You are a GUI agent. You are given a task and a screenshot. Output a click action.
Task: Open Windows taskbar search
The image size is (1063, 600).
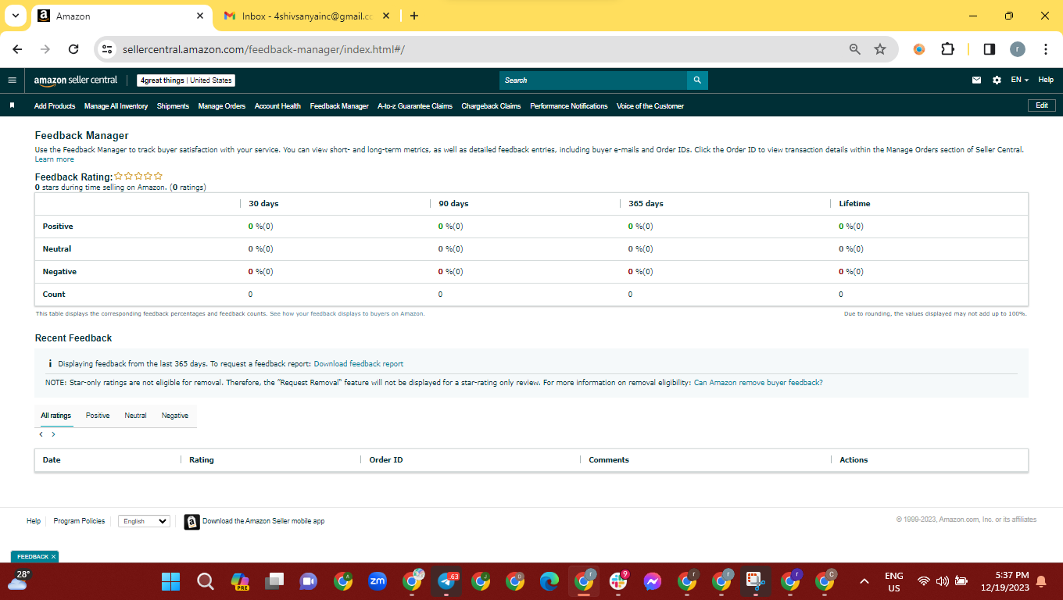point(205,581)
